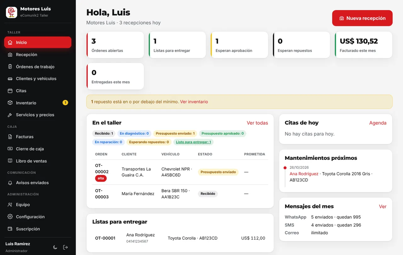Open the Órdenes abiertas stat card

pyautogui.click(x=115, y=45)
